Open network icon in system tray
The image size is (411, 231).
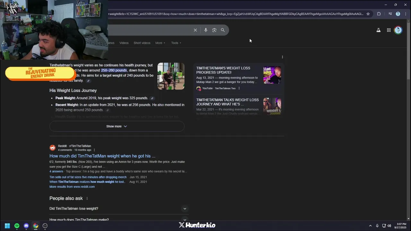point(384,226)
